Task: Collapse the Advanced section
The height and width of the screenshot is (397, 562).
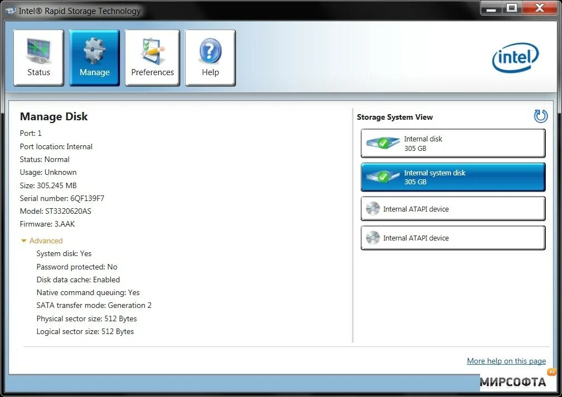Action: (x=42, y=241)
